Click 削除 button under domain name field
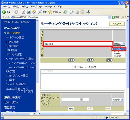The height and width of the screenshot is (120, 130). [109, 60]
